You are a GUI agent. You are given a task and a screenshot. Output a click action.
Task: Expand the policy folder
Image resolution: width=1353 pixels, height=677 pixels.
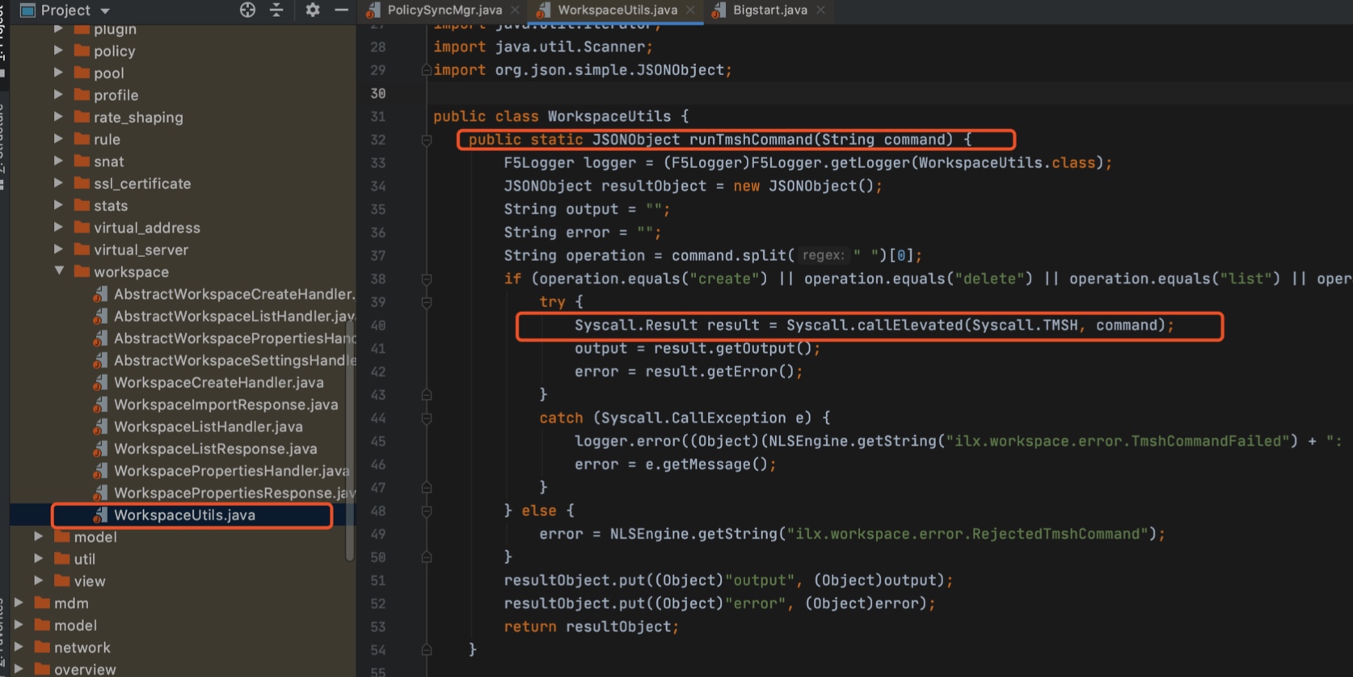[58, 50]
